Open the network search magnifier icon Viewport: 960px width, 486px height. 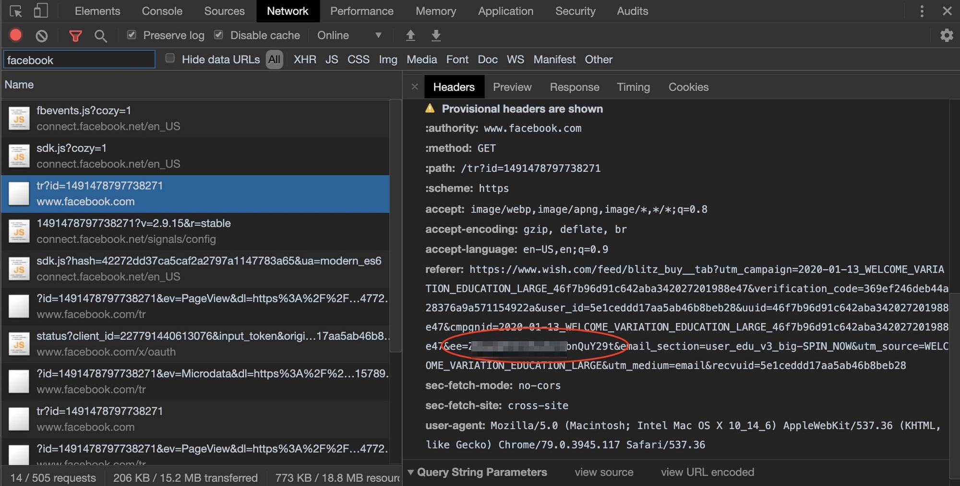100,36
